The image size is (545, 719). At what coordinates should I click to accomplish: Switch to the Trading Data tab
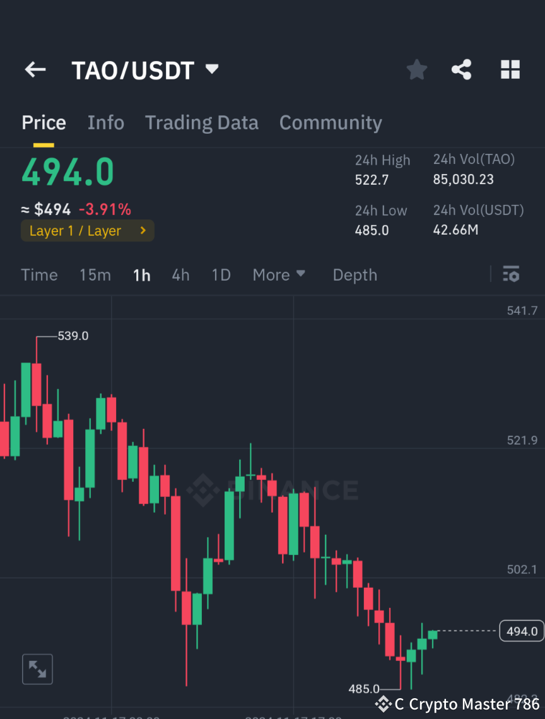point(201,122)
